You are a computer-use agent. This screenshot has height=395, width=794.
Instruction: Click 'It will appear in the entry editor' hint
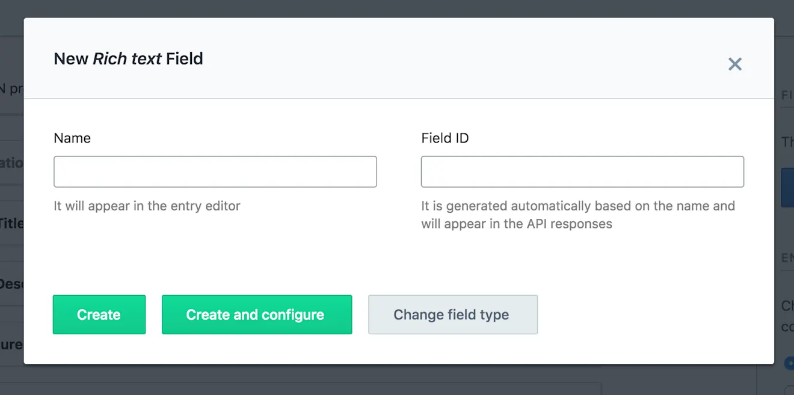[x=147, y=206]
